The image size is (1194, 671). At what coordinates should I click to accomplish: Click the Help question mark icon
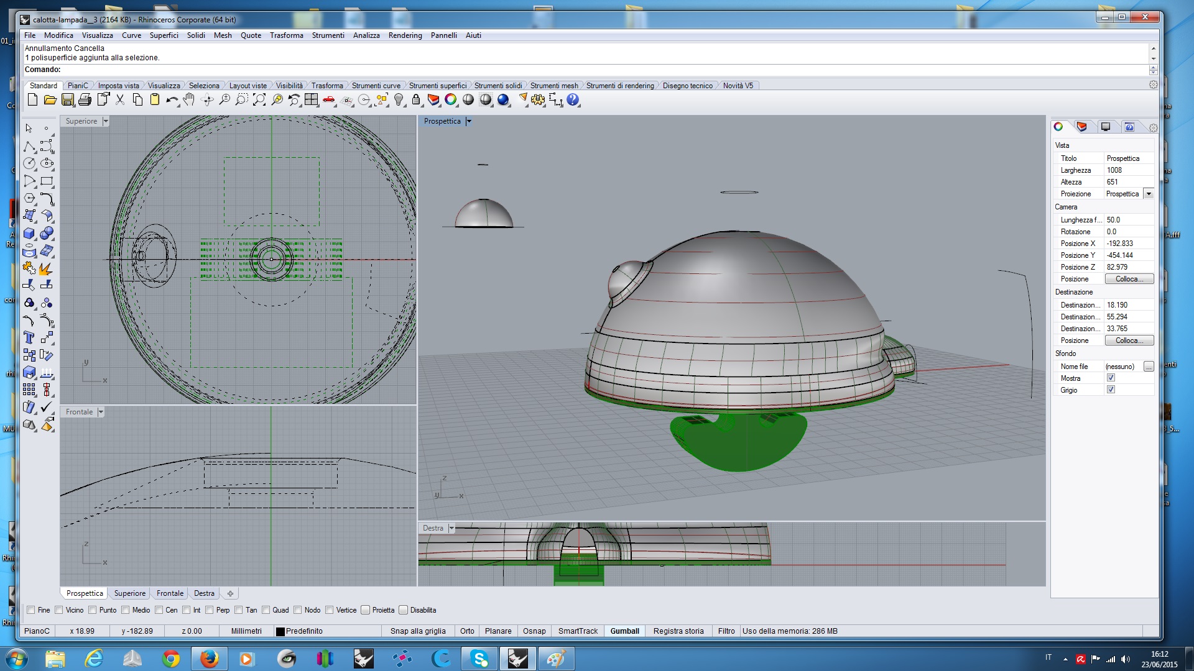click(x=573, y=100)
